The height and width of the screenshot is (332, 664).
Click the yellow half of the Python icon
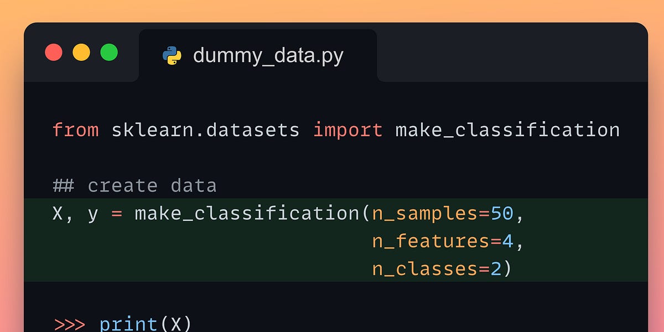pyautogui.click(x=175, y=59)
